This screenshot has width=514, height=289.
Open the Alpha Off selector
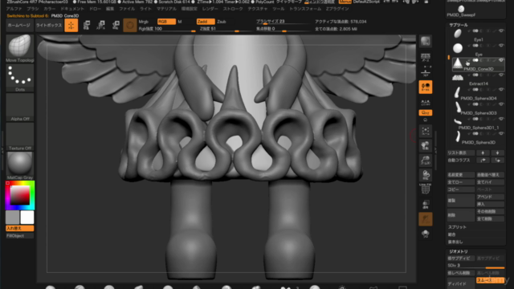click(19, 108)
